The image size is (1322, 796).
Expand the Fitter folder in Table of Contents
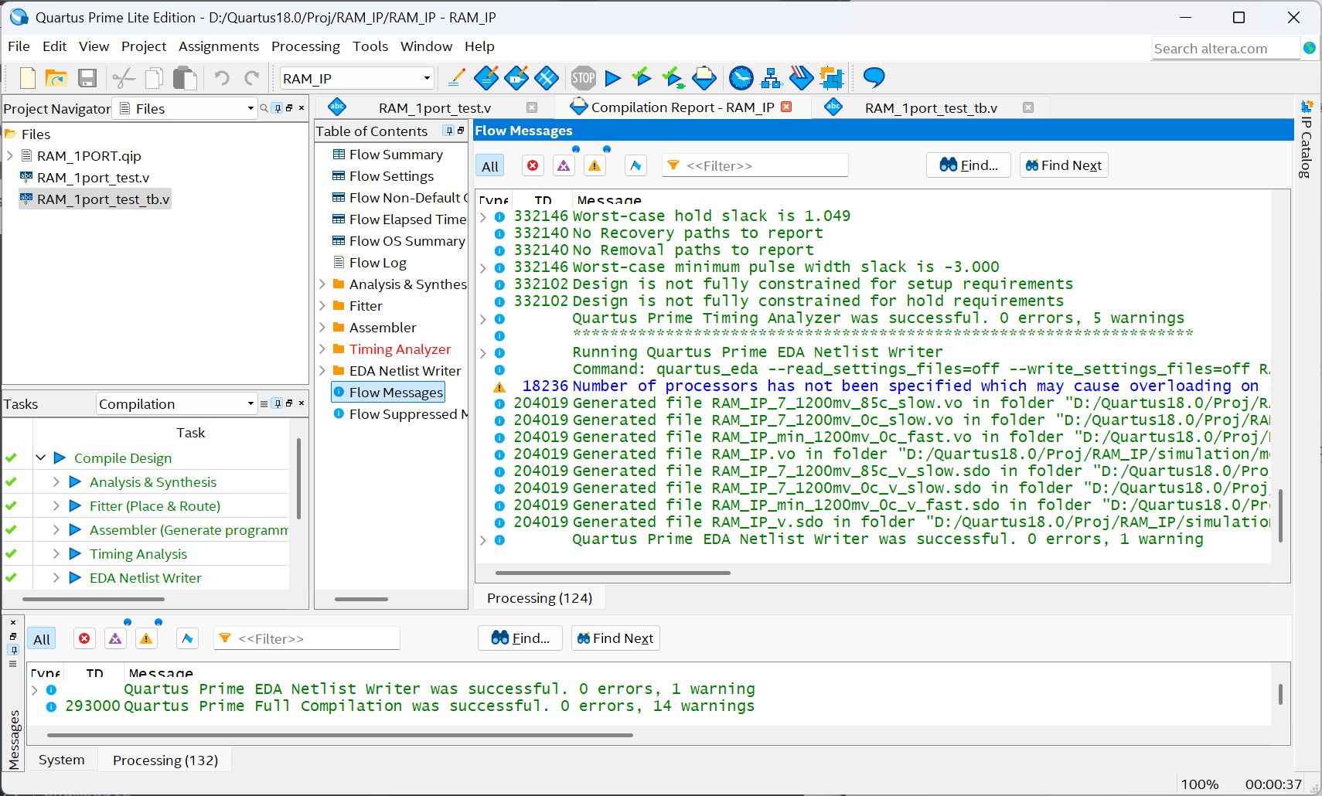[322, 306]
